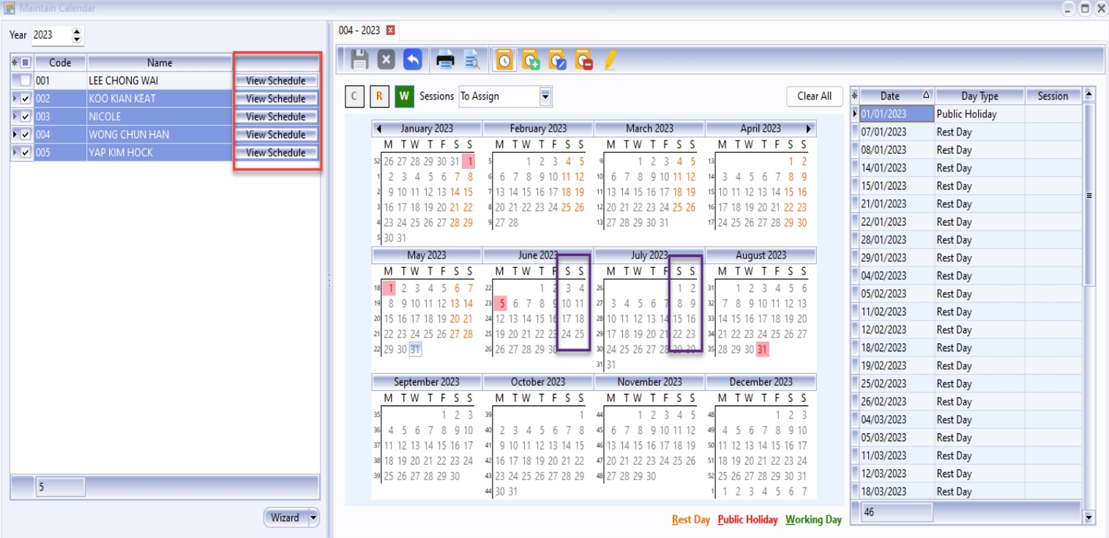Select 1 May 2023 highlighted holiday cell
The image size is (1109, 538).
(x=390, y=288)
